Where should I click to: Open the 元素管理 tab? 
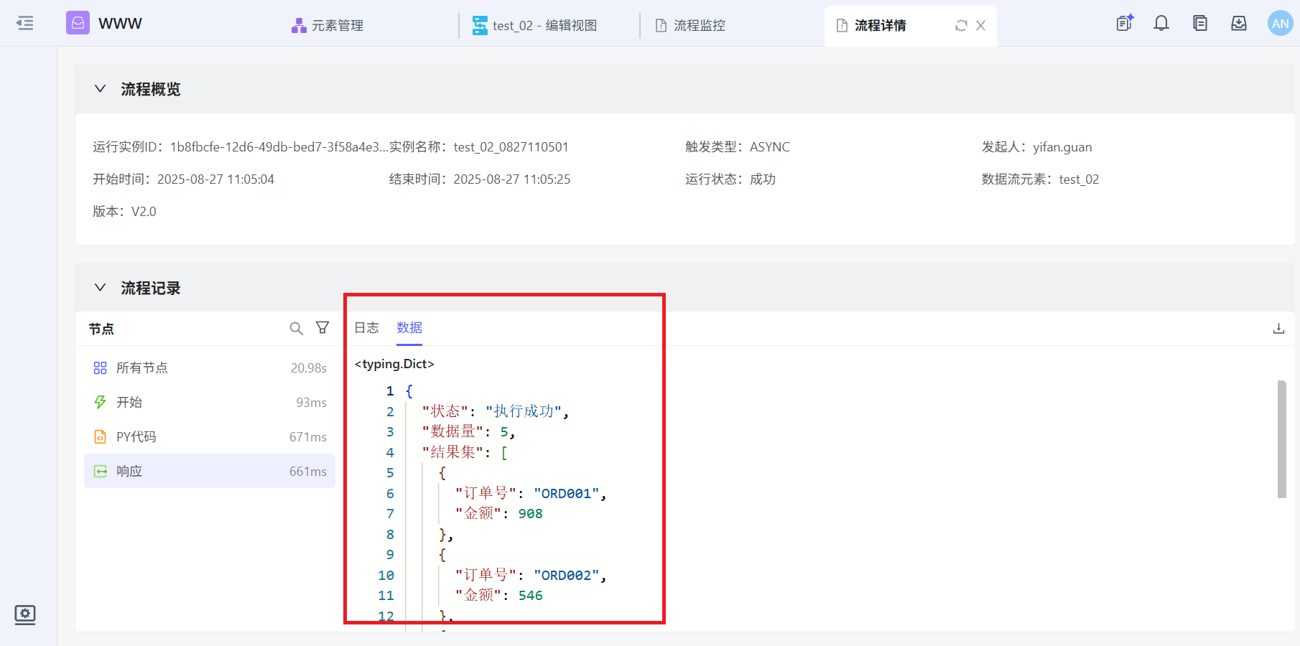click(328, 26)
